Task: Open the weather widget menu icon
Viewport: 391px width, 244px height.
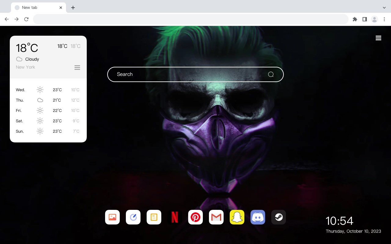Action: pyautogui.click(x=77, y=67)
